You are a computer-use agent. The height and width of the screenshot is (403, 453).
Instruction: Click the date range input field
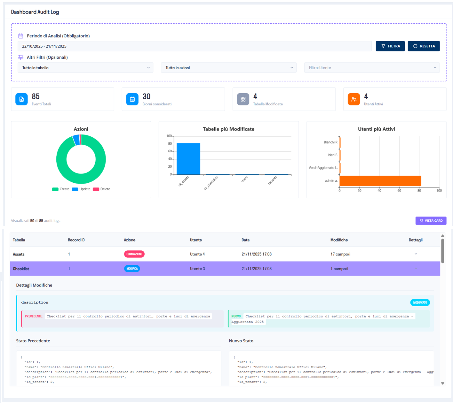coord(194,46)
